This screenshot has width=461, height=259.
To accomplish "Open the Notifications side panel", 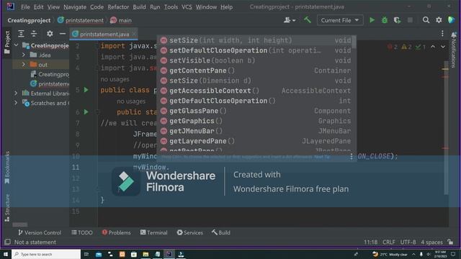I will coord(453,50).
